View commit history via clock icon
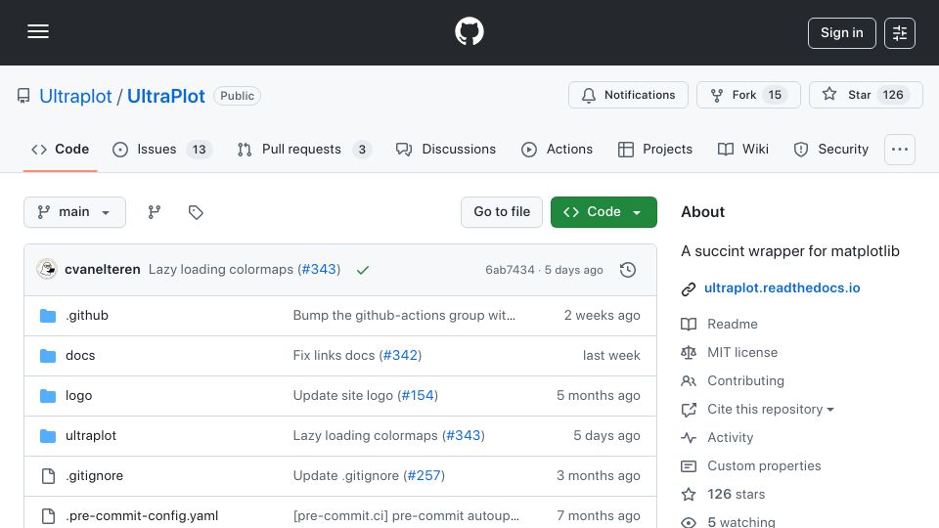The height and width of the screenshot is (528, 939). (x=628, y=270)
